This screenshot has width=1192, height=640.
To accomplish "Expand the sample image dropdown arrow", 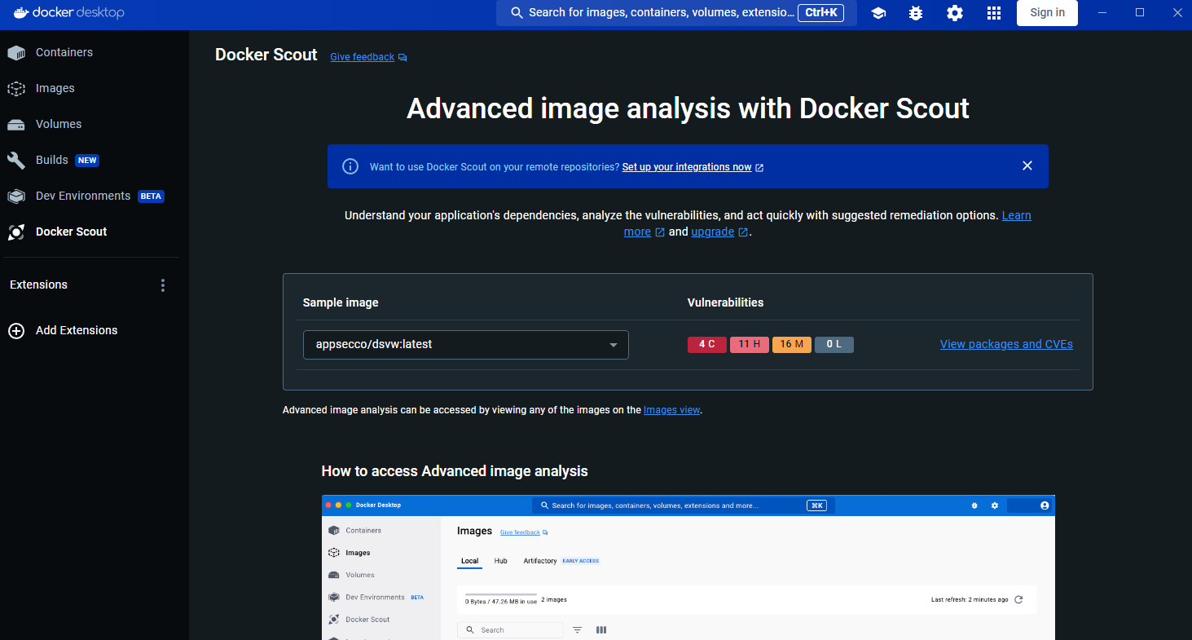I will click(614, 346).
